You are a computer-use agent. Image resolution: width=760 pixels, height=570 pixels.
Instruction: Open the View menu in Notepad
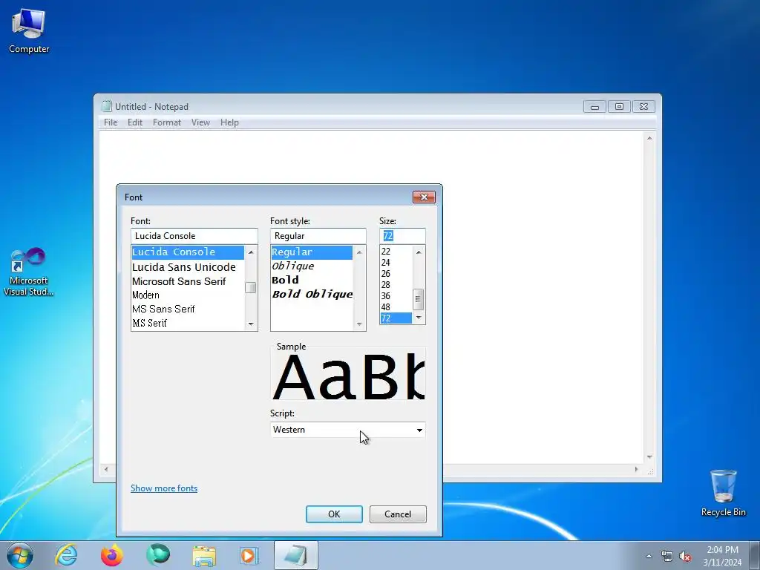pyautogui.click(x=200, y=122)
